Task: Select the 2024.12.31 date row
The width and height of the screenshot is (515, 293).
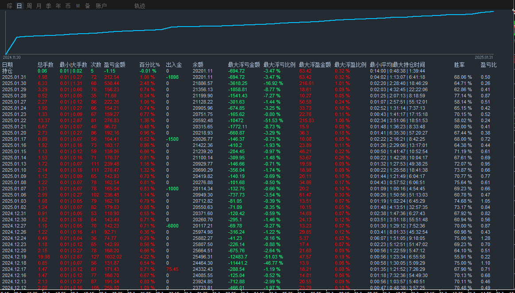Action: (14, 213)
